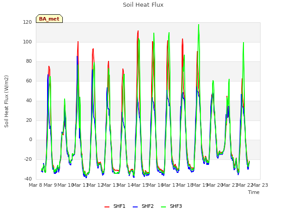Click the Mar 12 x-axis tick label
Screen dimensions: 287x215
[x=96, y=185]
